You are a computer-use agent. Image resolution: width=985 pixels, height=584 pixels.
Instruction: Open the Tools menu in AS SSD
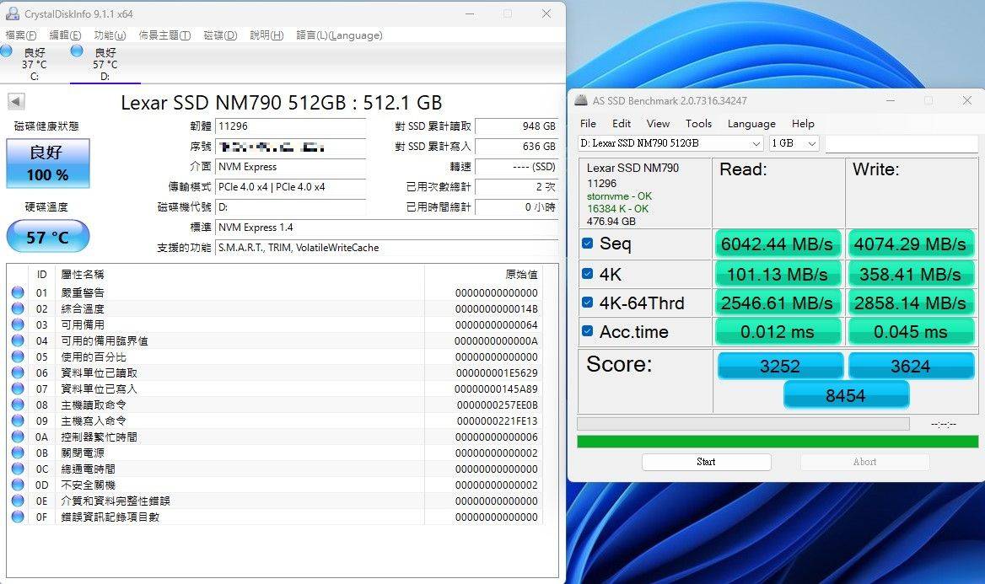click(698, 123)
